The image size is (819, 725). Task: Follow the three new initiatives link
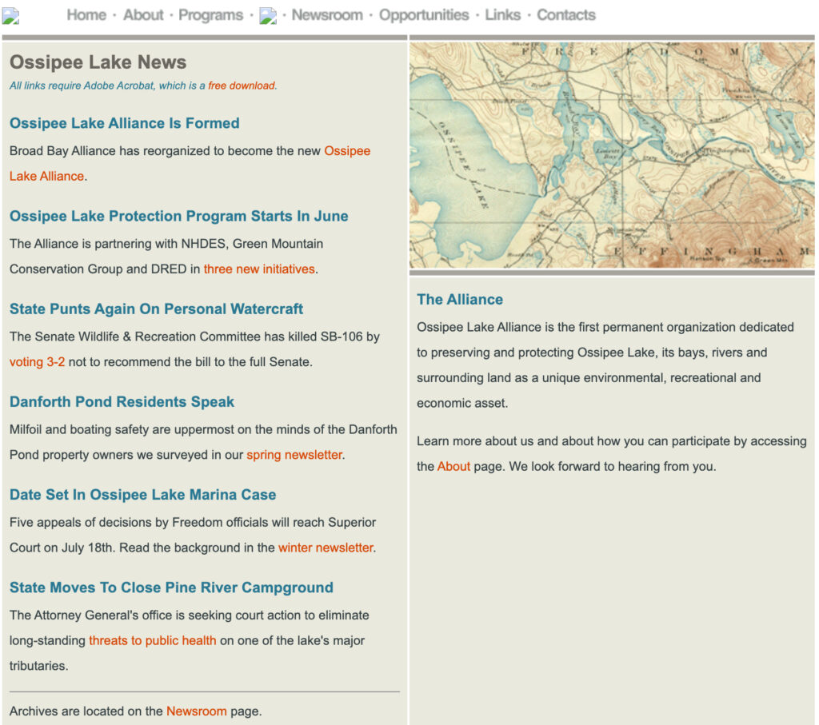pos(259,269)
